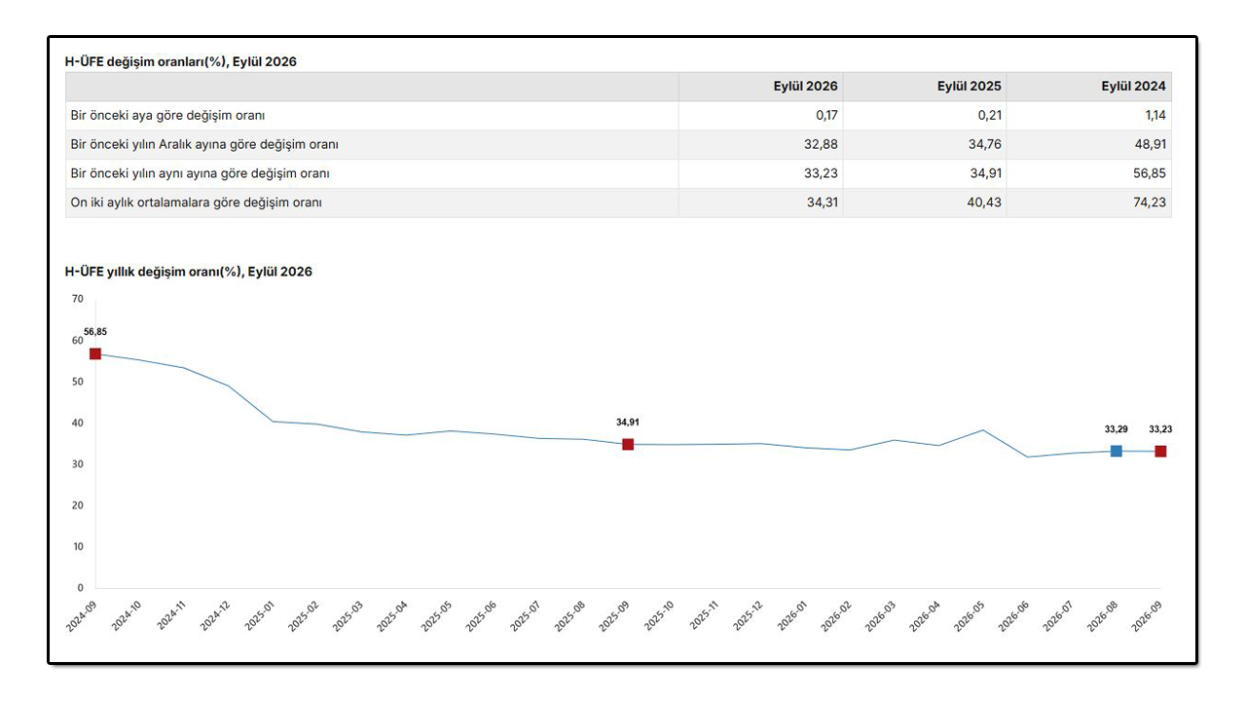The image size is (1246, 701).
Task: Click row label Bir önceki yılın Aralık ayına göre
Action: 204,144
